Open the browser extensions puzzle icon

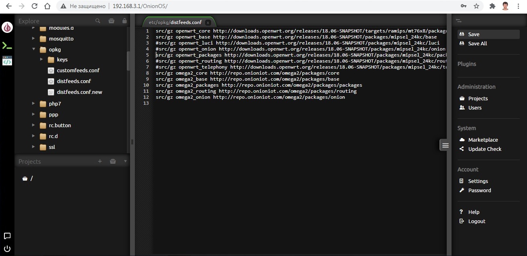pos(492,6)
